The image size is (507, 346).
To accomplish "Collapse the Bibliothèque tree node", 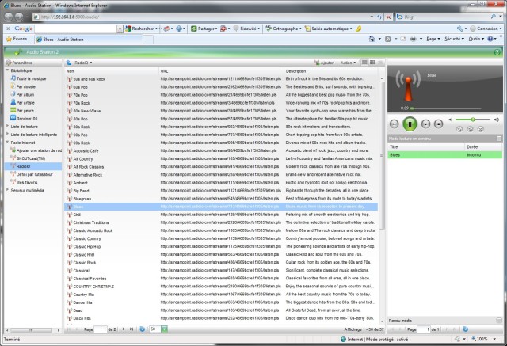I will (x=7, y=70).
